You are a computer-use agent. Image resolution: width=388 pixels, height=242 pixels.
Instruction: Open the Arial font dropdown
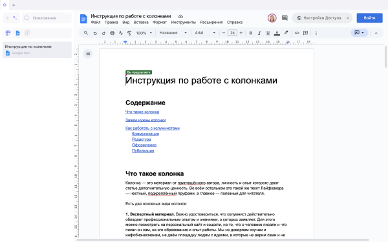click(205, 33)
